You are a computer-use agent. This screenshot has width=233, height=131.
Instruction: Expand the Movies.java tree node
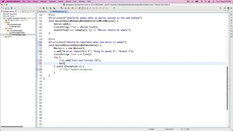pos(8,27)
